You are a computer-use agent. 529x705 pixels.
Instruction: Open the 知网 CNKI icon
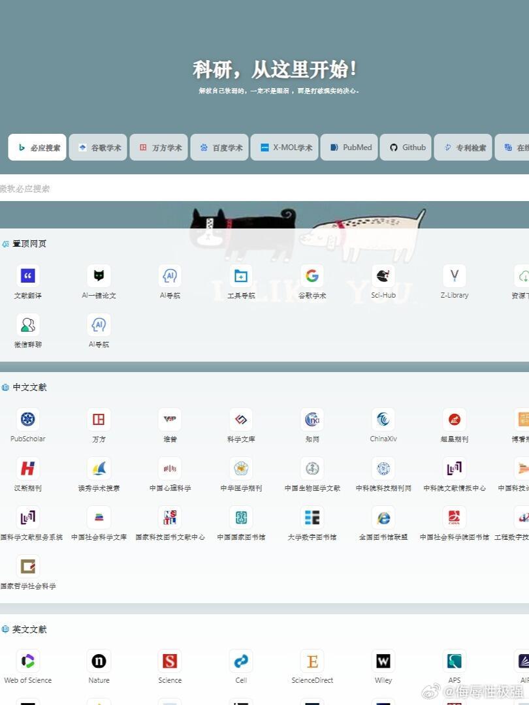[x=312, y=419]
